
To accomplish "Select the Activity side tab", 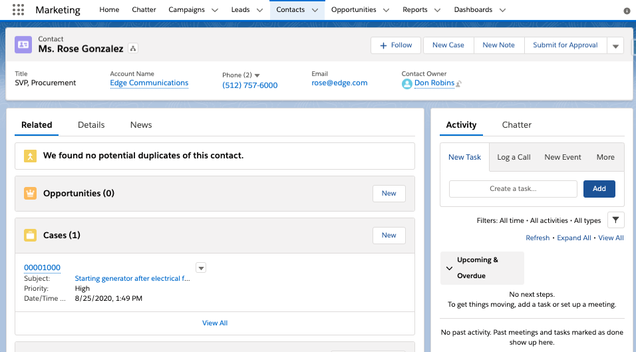I will pos(461,125).
